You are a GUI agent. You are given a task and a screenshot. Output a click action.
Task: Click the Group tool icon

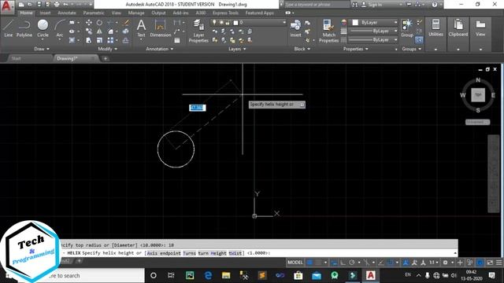pyautogui.click(x=407, y=28)
